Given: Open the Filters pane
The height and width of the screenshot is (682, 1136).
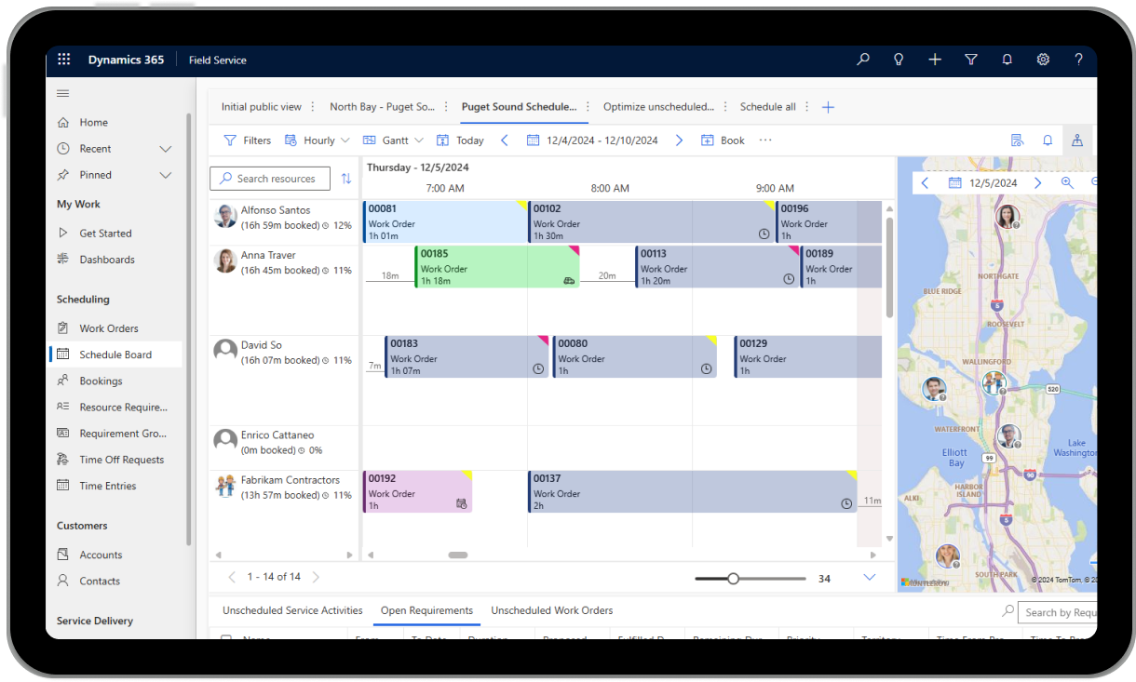Looking at the screenshot, I should 247,140.
